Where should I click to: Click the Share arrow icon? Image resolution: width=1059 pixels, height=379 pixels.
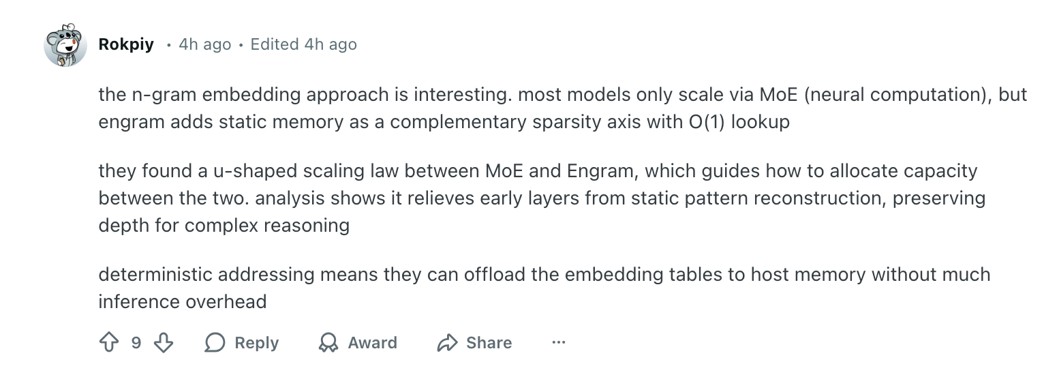447,342
